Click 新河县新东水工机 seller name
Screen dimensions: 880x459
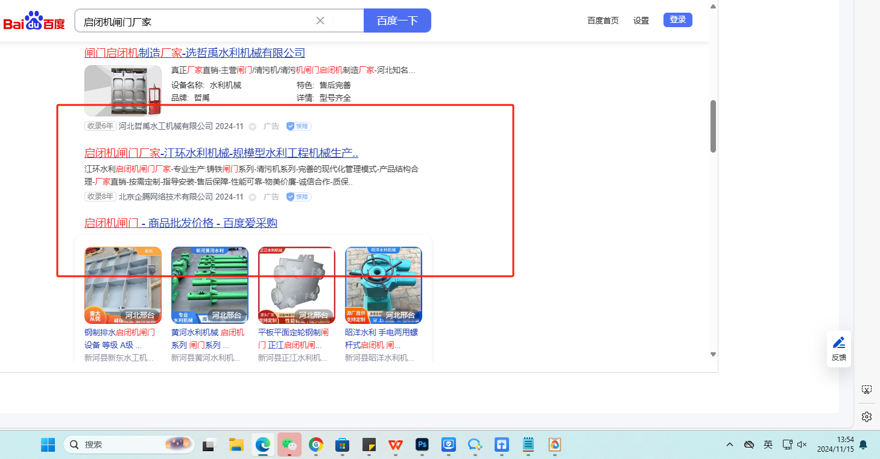tap(119, 358)
